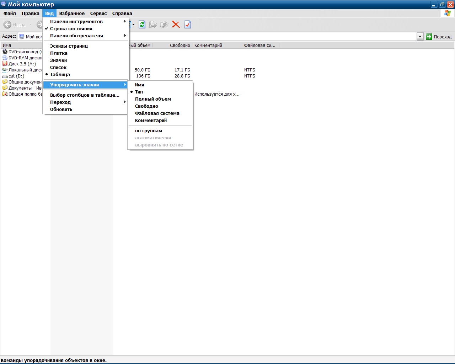
Task: Click the Используется для х... comment text
Action: [217, 94]
